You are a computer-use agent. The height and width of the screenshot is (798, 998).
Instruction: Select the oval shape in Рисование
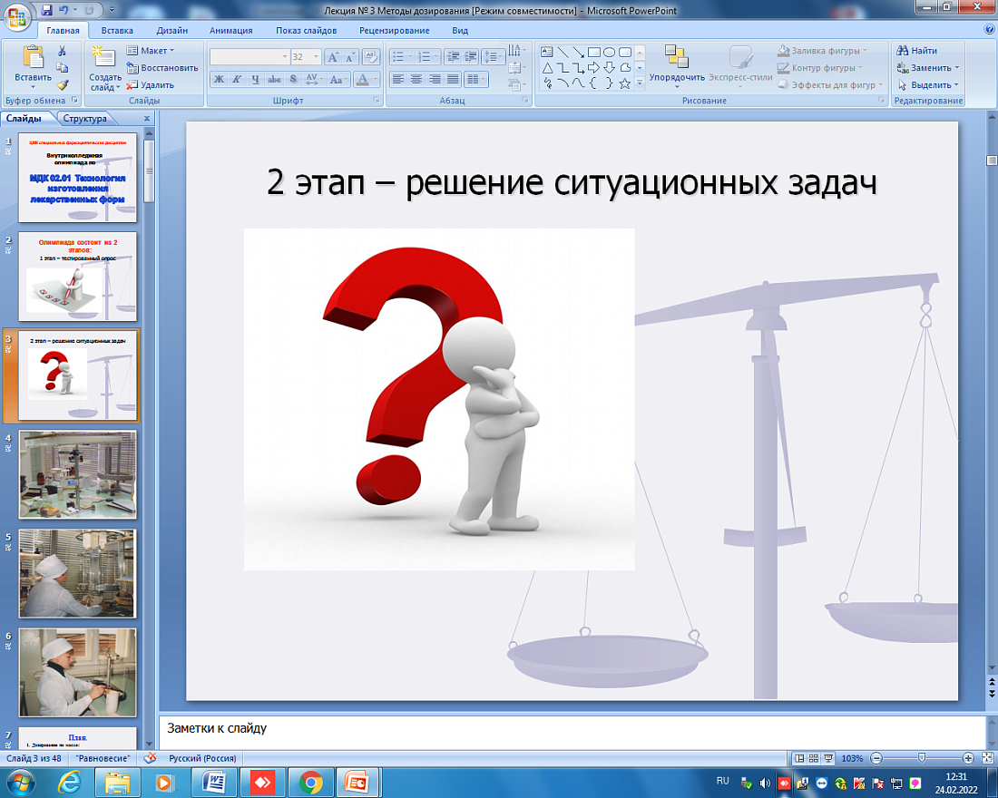point(609,52)
